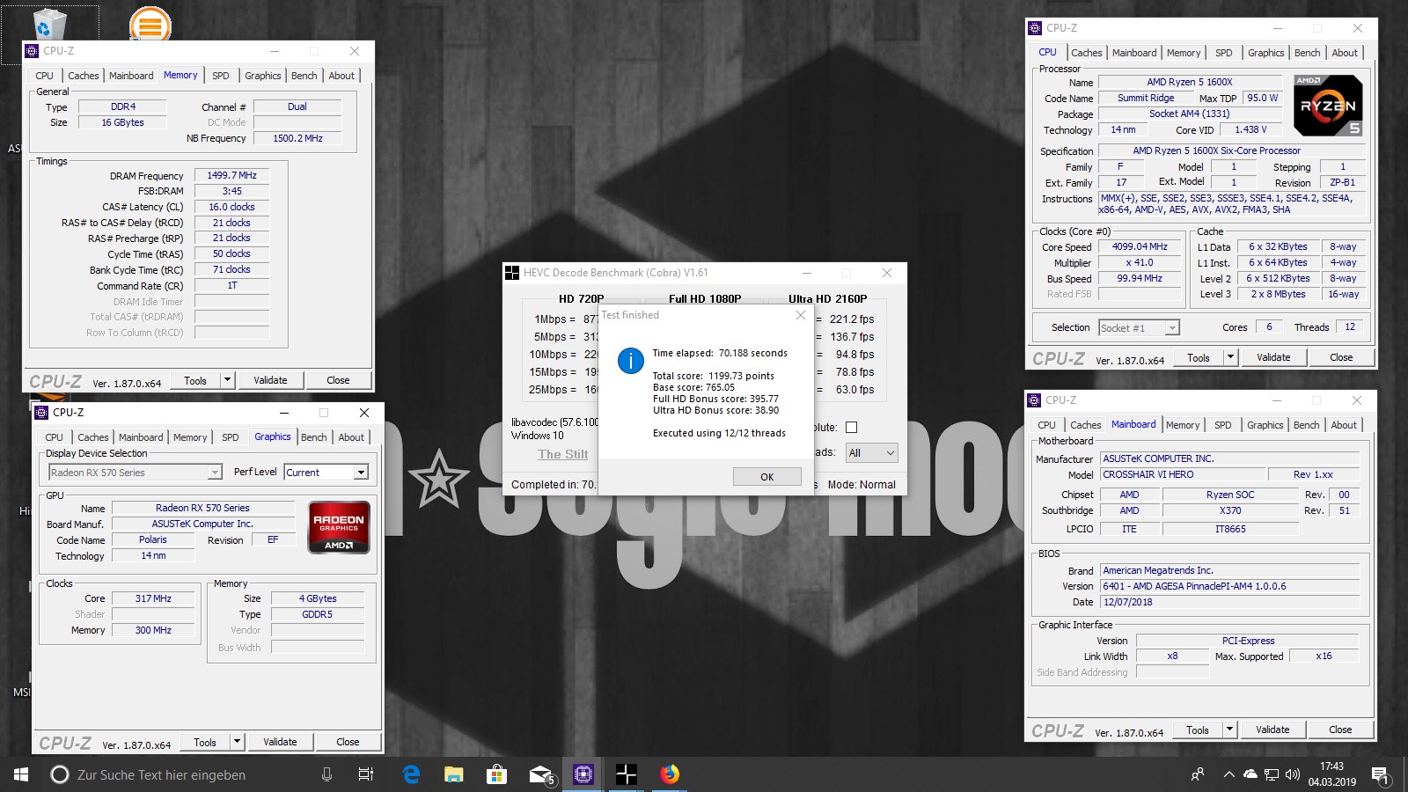Click the GPU Memory Size 4 GBytes value

(x=318, y=598)
